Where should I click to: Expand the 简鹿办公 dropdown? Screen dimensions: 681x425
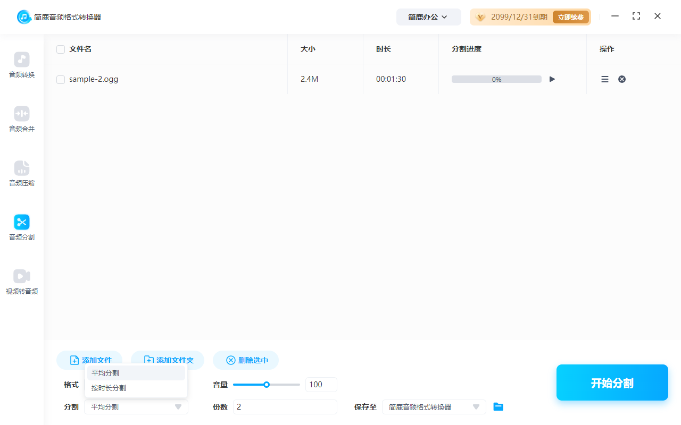(x=428, y=16)
